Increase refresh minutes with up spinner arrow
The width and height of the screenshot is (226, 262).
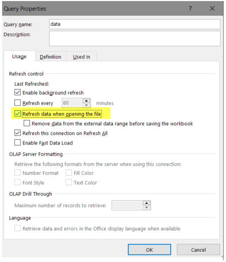point(87,101)
